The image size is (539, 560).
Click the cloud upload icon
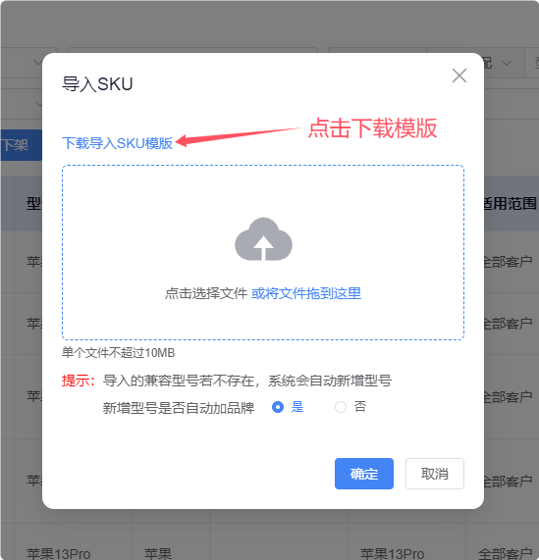pos(263,238)
